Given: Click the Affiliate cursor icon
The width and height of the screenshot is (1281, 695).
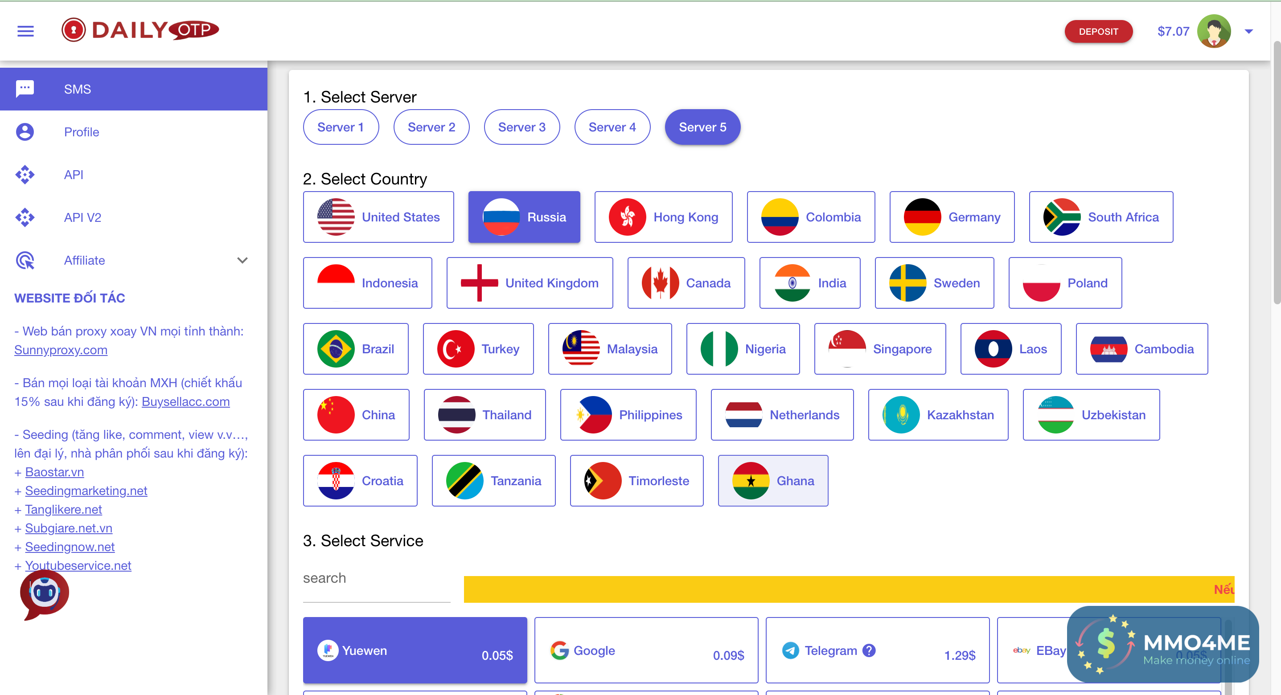Looking at the screenshot, I should tap(25, 260).
